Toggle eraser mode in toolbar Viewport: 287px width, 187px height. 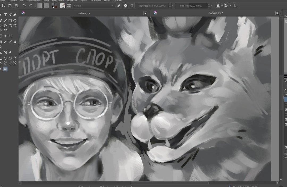(119, 6)
